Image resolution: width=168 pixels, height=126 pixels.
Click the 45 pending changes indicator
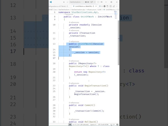click(87, 2)
